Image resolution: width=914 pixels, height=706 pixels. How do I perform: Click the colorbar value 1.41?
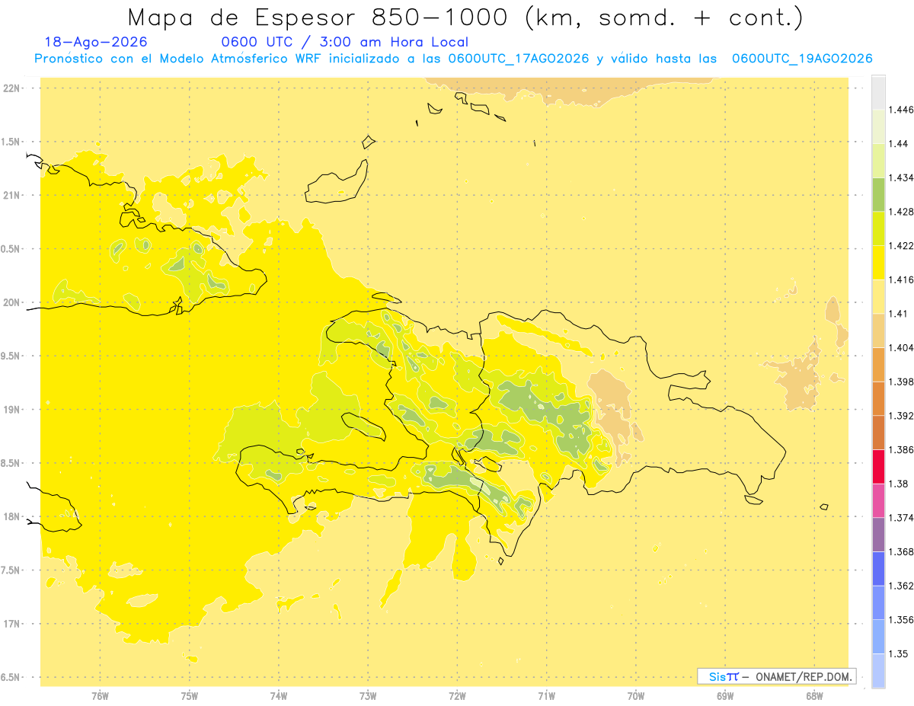tap(899, 314)
